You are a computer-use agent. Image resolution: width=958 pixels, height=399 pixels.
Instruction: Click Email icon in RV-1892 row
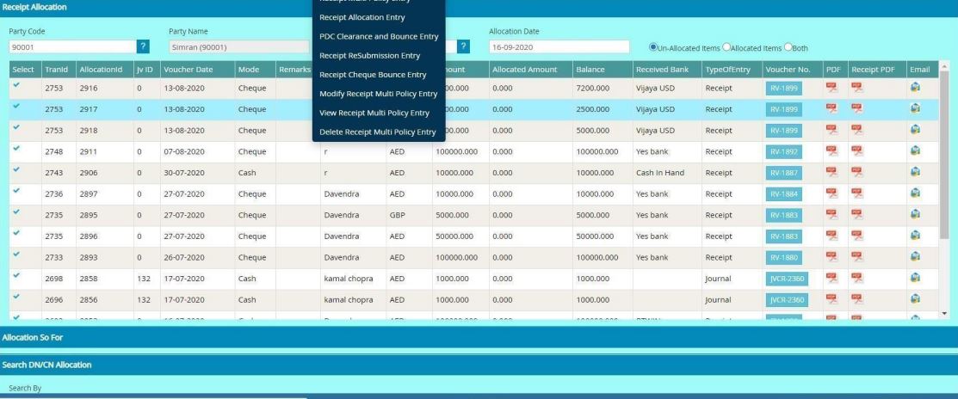915,150
